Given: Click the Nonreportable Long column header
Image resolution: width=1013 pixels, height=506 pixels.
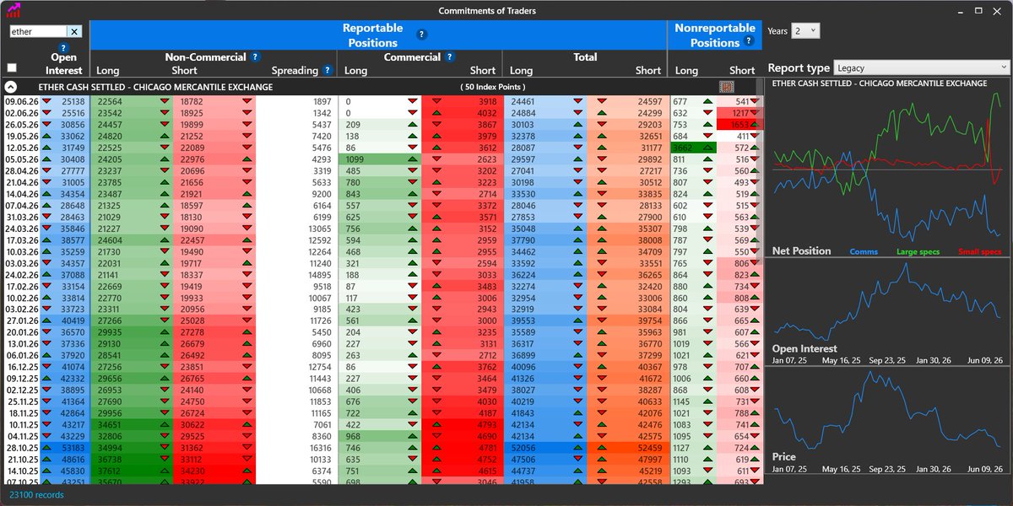Looking at the screenshot, I should click(686, 71).
